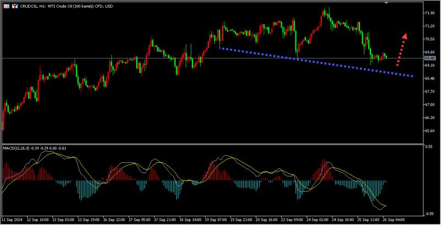Click the 70.50 price scale label
441x225 pixels.
coord(431,39)
